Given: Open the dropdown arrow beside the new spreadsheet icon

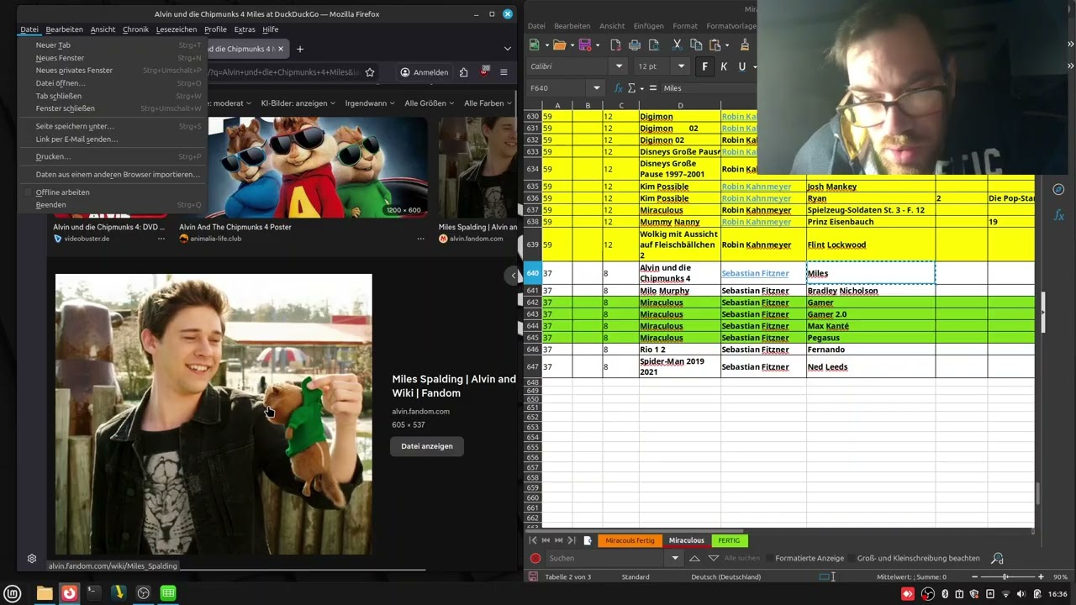Looking at the screenshot, I should (x=546, y=45).
